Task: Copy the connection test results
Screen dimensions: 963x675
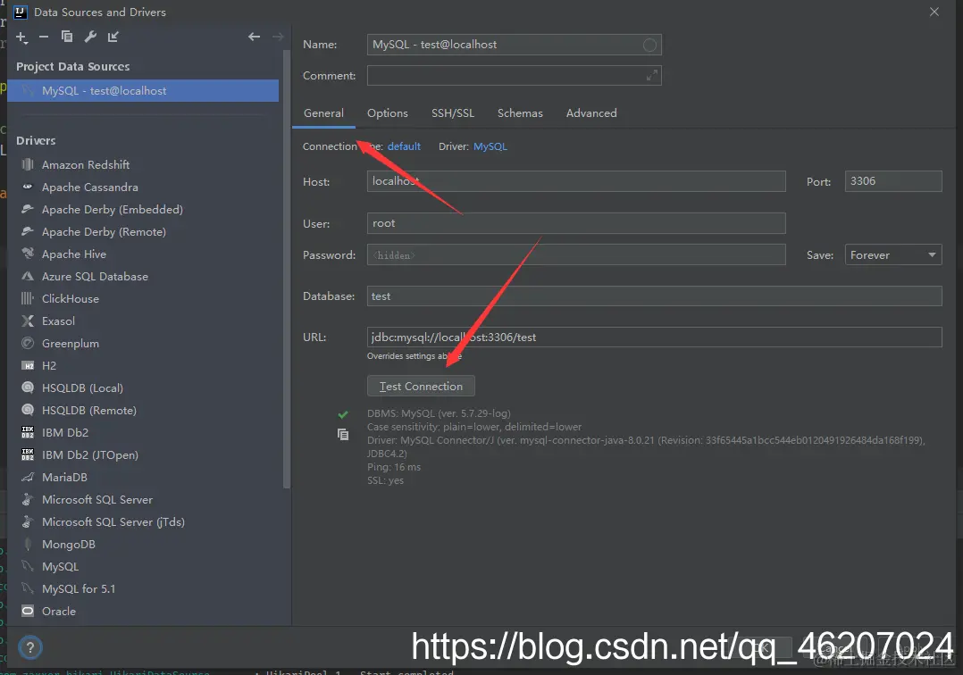Action: 343,434
